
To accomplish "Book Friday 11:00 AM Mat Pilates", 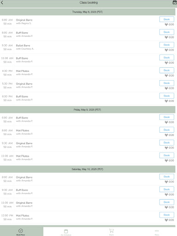I will [167, 155].
